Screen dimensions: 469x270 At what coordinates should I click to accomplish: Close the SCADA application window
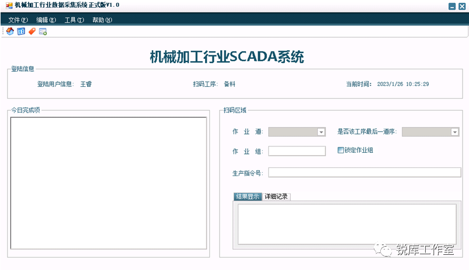click(x=462, y=6)
